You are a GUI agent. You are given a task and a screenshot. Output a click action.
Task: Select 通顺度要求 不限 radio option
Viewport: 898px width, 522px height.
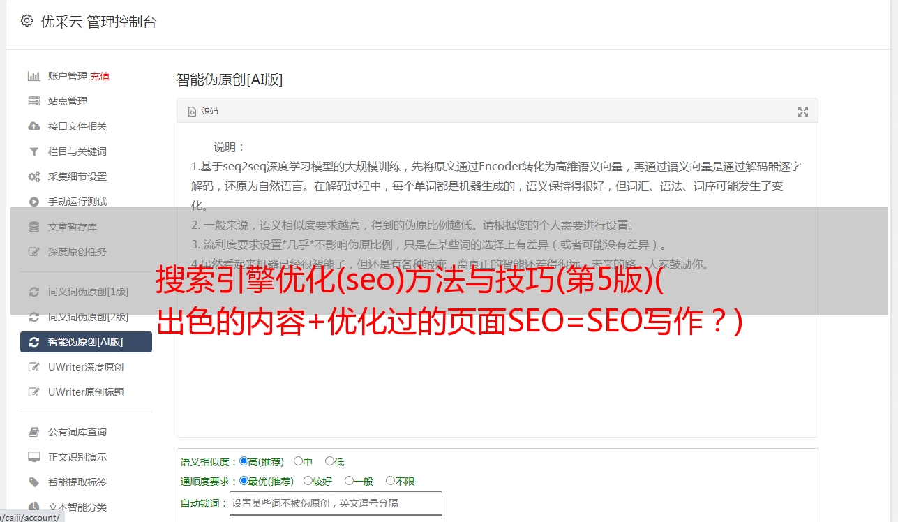[x=390, y=481]
